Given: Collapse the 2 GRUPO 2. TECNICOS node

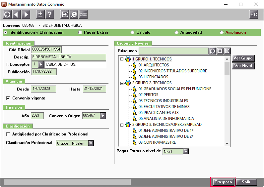Looking at the screenshot, I should point(122,83).
